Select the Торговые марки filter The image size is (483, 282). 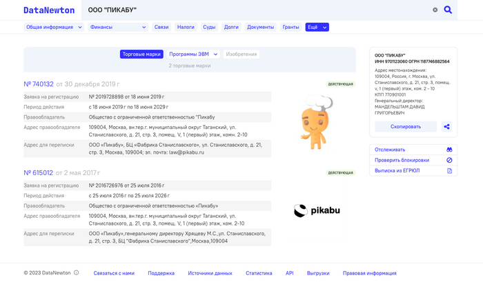coord(141,54)
